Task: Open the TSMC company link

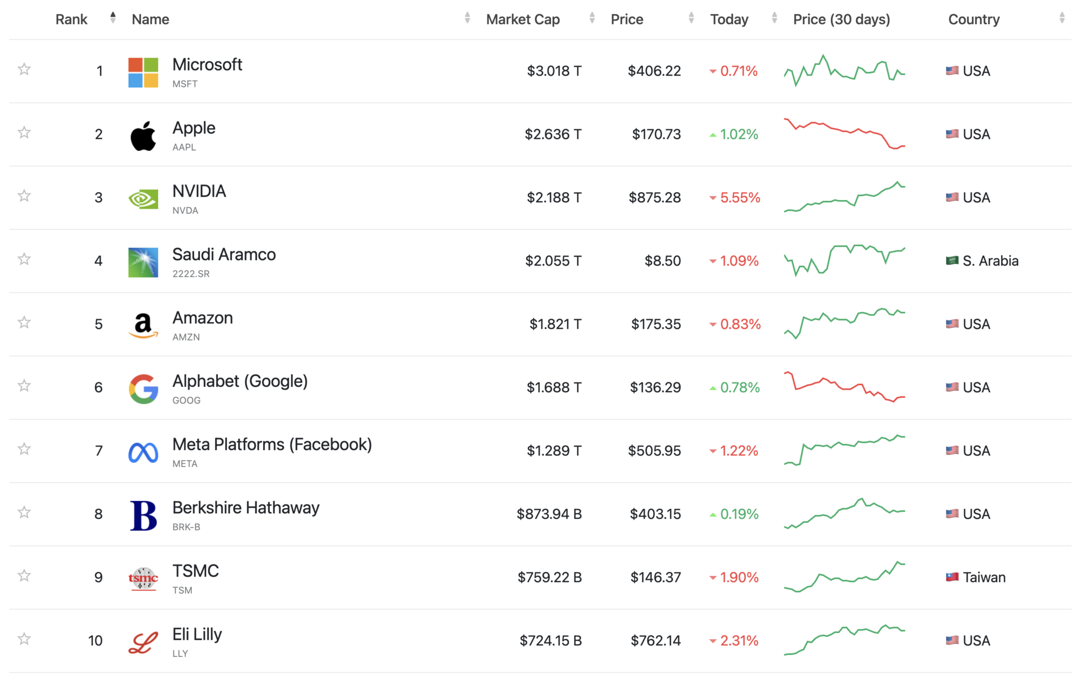Action: 195,571
